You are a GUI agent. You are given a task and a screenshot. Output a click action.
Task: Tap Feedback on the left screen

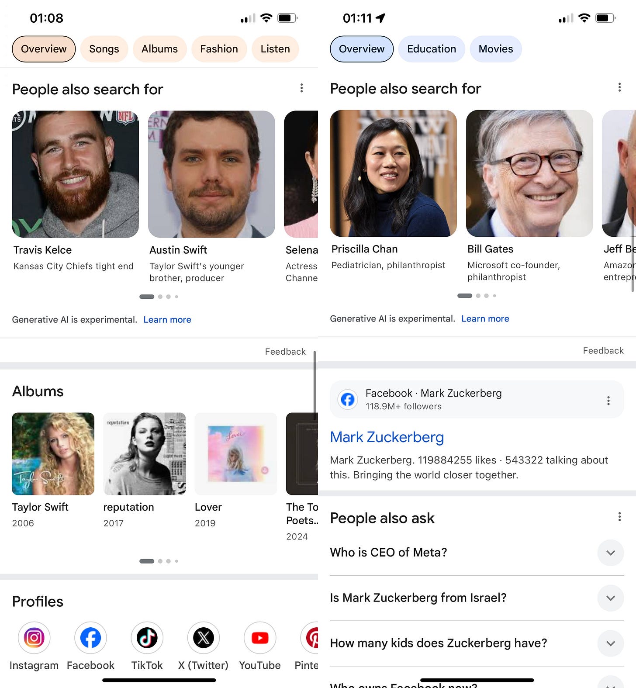(x=285, y=352)
